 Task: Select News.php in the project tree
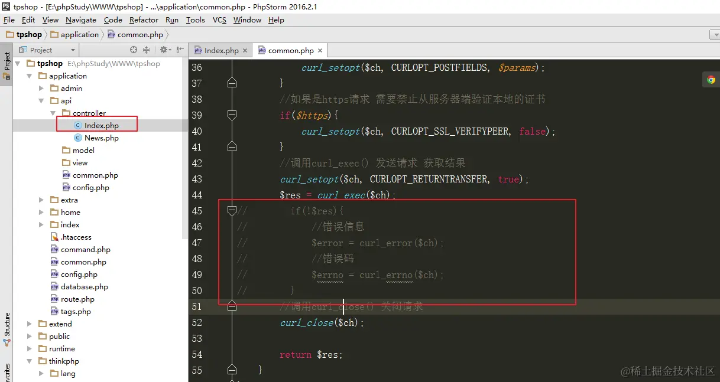[x=96, y=138]
